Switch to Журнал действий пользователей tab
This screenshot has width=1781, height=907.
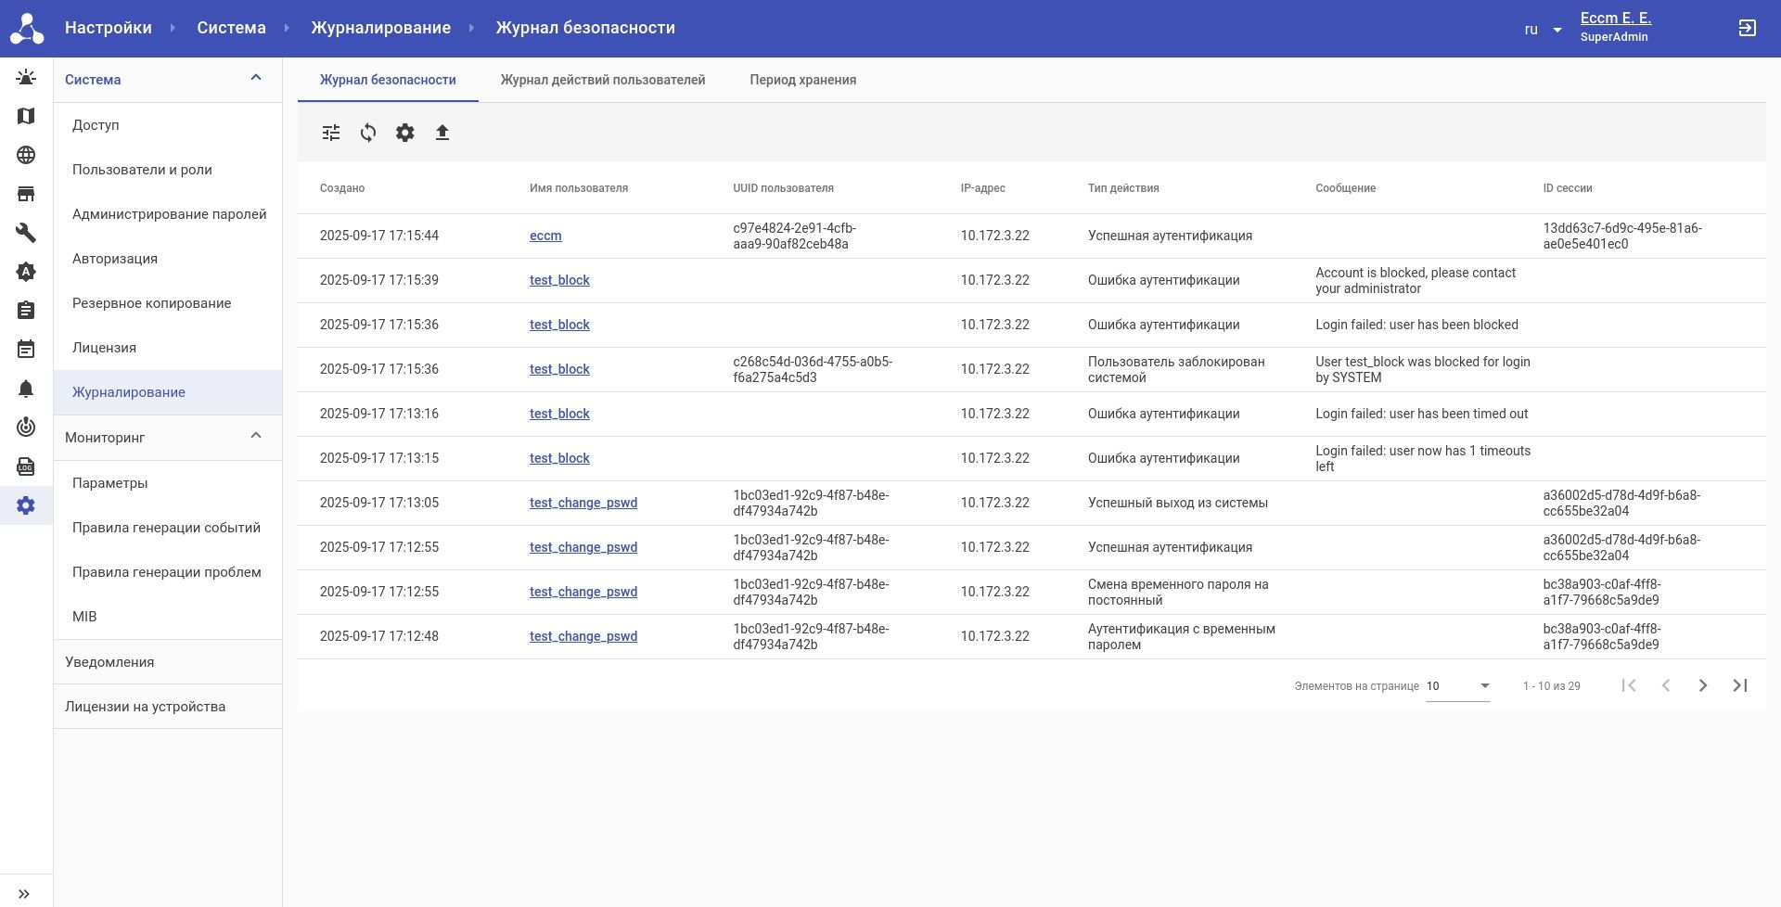click(x=603, y=80)
